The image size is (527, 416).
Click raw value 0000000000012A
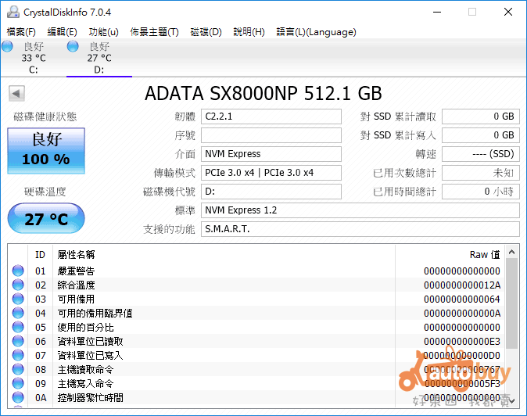(x=462, y=285)
